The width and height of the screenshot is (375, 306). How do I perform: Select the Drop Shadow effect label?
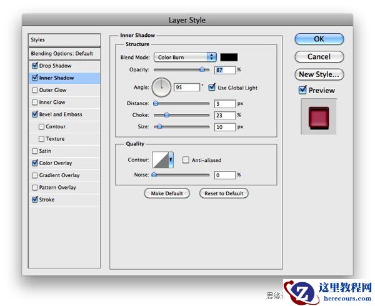(55, 66)
